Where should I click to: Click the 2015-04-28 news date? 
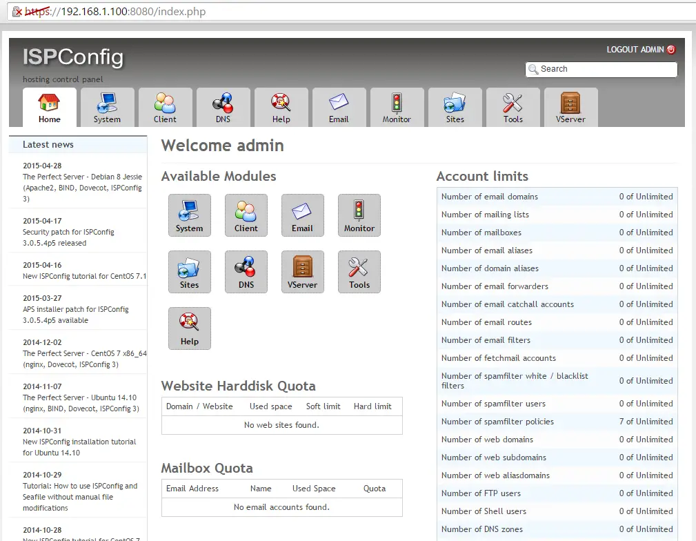click(42, 166)
